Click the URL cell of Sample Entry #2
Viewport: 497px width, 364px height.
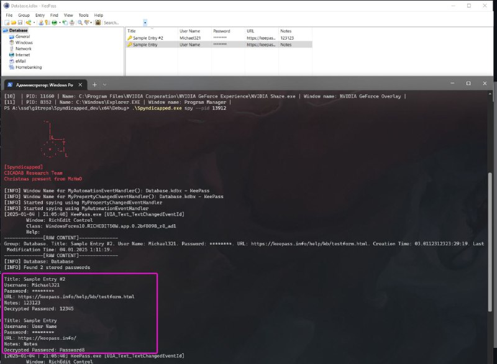point(261,38)
